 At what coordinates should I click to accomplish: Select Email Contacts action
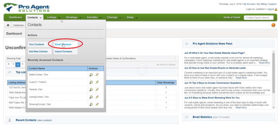coord(66,44)
